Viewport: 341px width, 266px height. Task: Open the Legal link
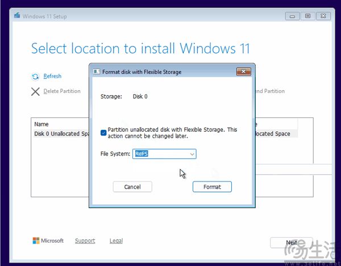tap(116, 240)
